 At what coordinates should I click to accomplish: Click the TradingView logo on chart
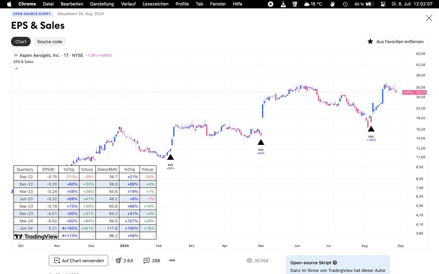pyautogui.click(x=36, y=236)
